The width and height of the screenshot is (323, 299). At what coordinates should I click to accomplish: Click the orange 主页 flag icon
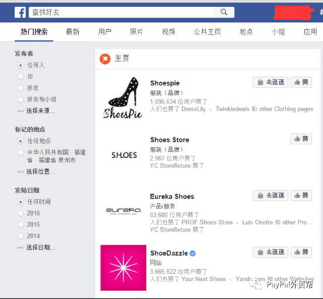(105, 59)
